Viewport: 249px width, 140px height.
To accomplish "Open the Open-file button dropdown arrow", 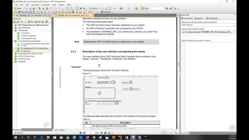I will coord(24,8).
